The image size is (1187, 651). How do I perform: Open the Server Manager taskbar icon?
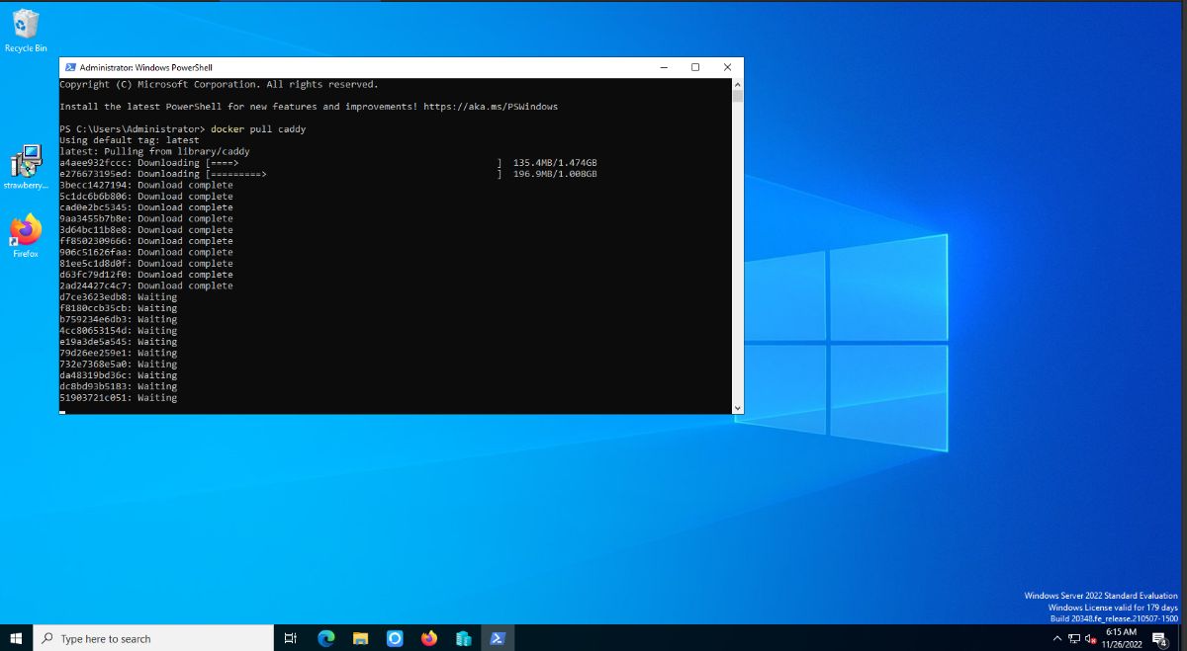(463, 638)
